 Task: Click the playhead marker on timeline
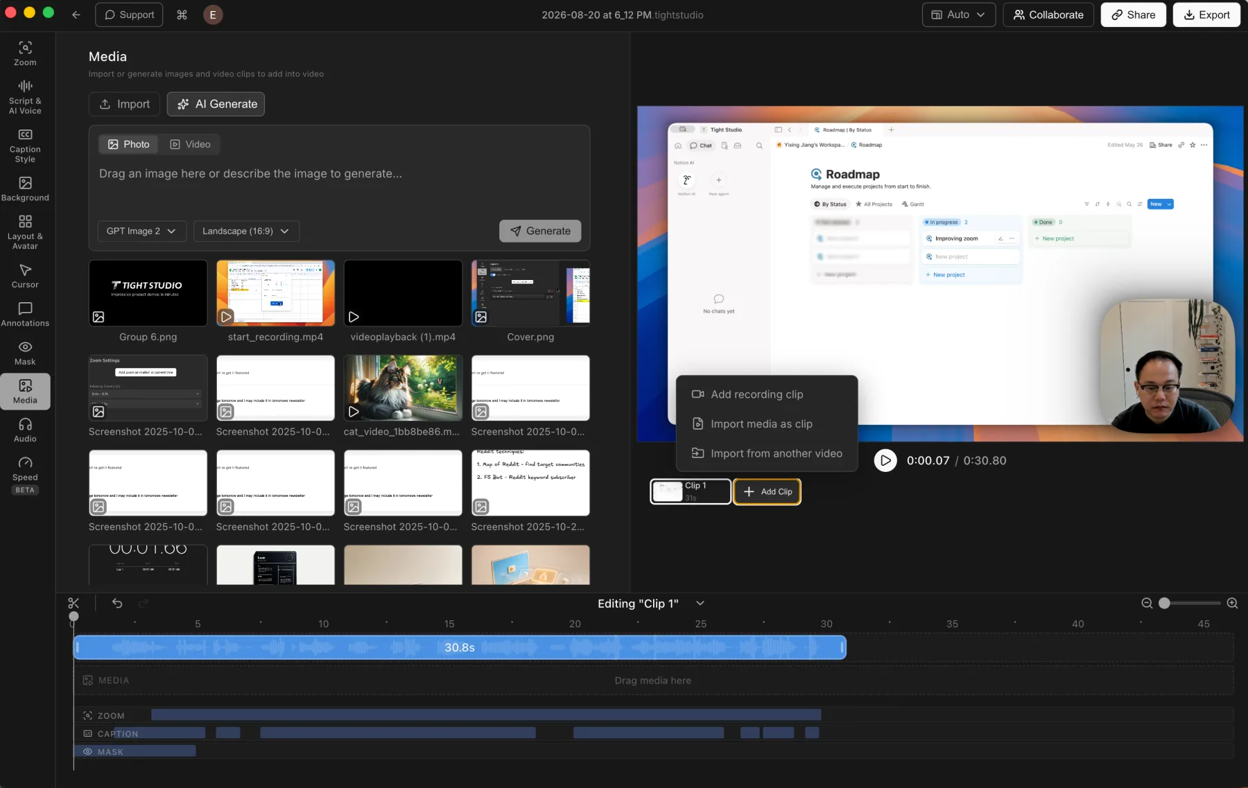point(73,616)
